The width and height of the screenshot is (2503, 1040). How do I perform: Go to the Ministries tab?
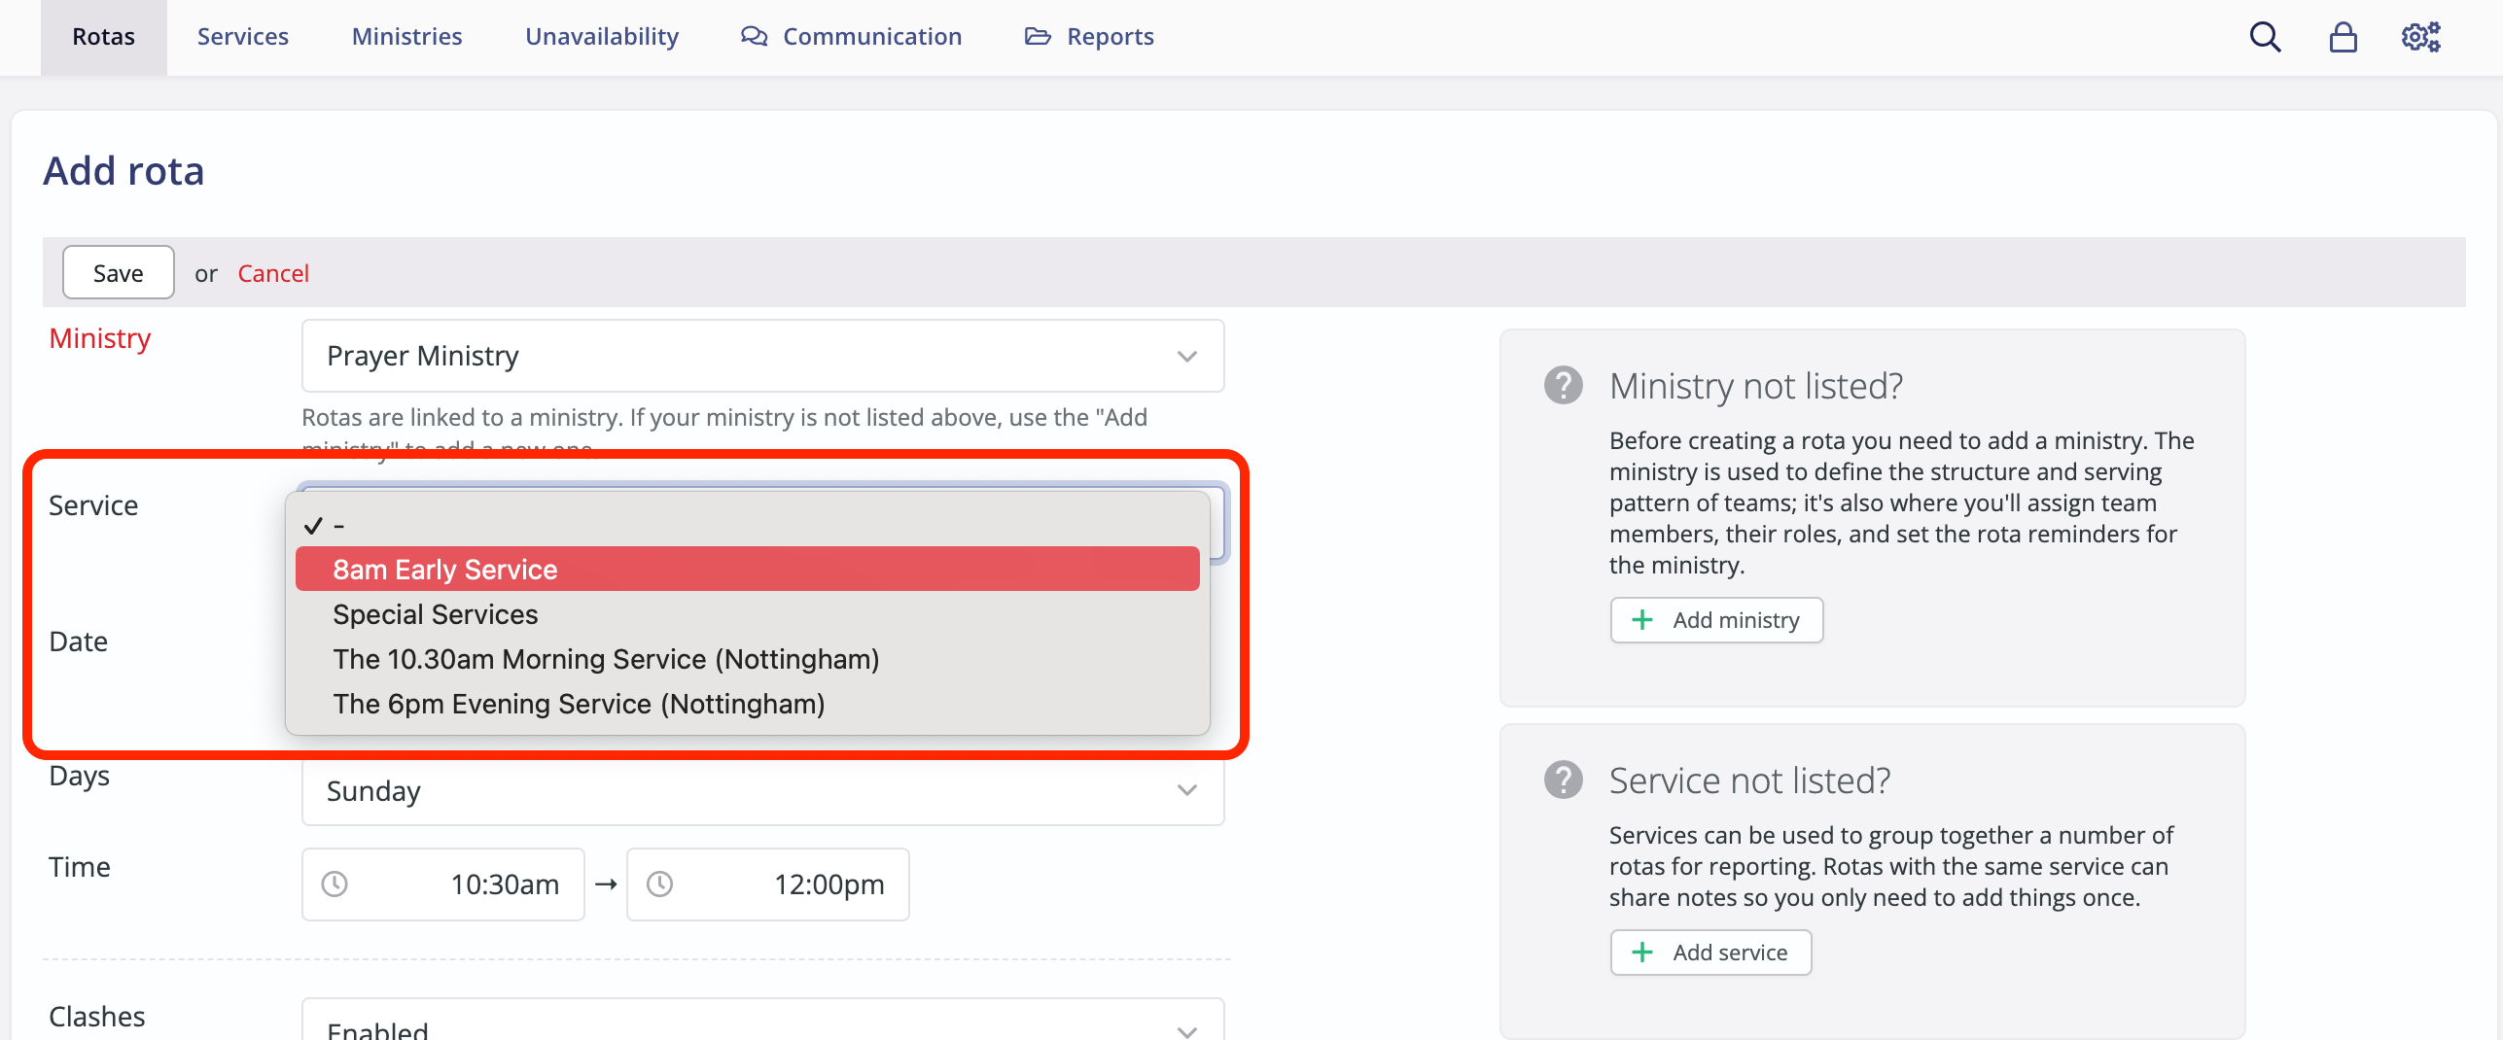click(406, 36)
